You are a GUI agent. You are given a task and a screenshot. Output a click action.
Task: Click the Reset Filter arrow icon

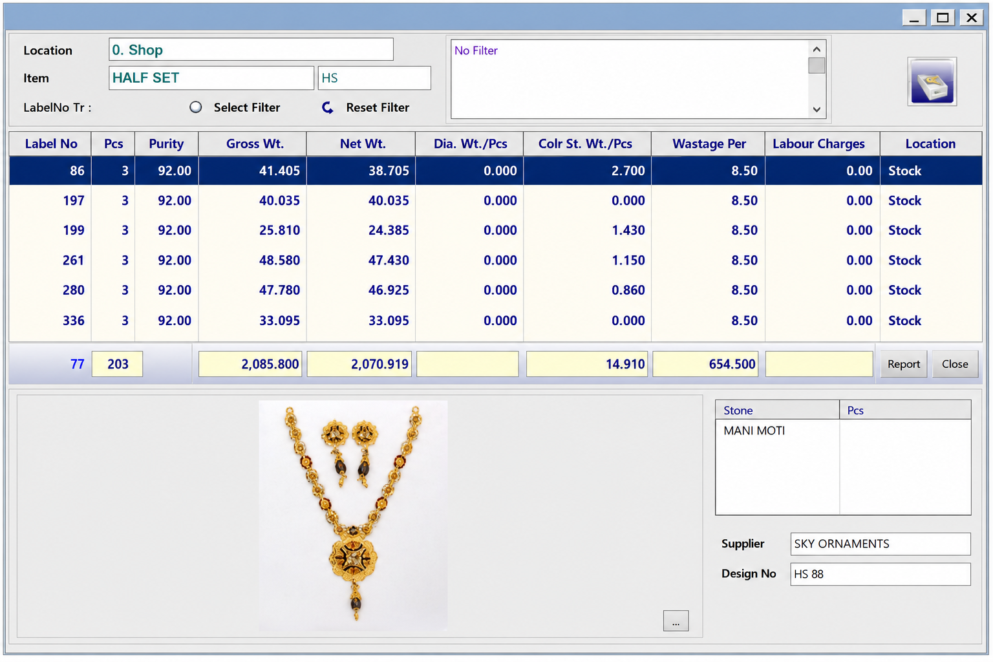[328, 108]
